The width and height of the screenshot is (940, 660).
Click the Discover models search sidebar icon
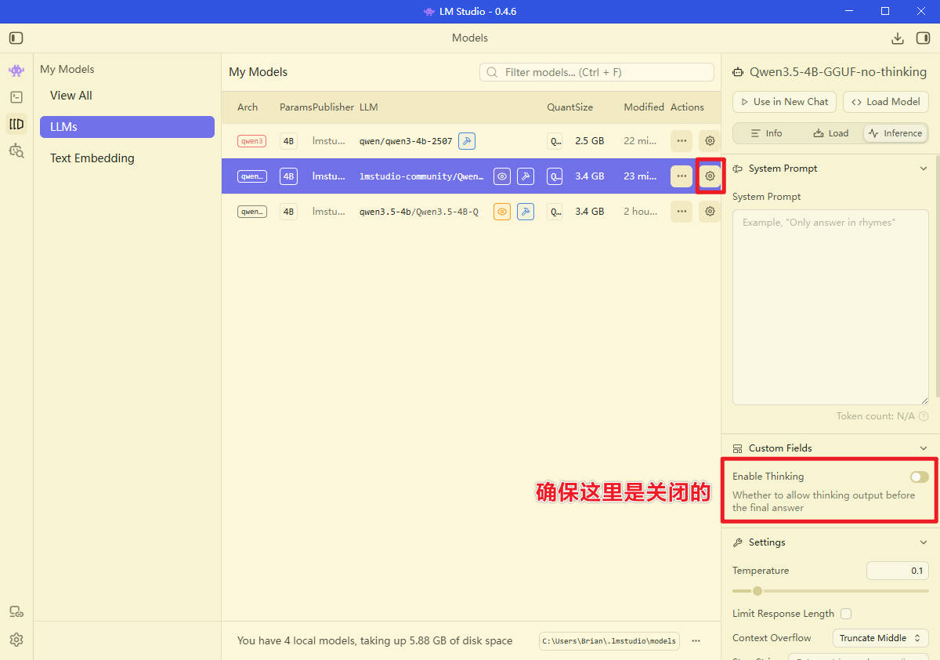(16, 150)
